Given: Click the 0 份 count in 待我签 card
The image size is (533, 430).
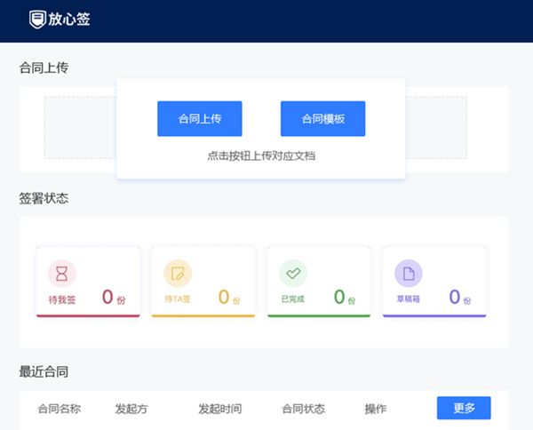Looking at the screenshot, I should pyautogui.click(x=113, y=298).
